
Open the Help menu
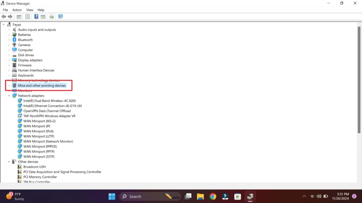[x=41, y=10]
